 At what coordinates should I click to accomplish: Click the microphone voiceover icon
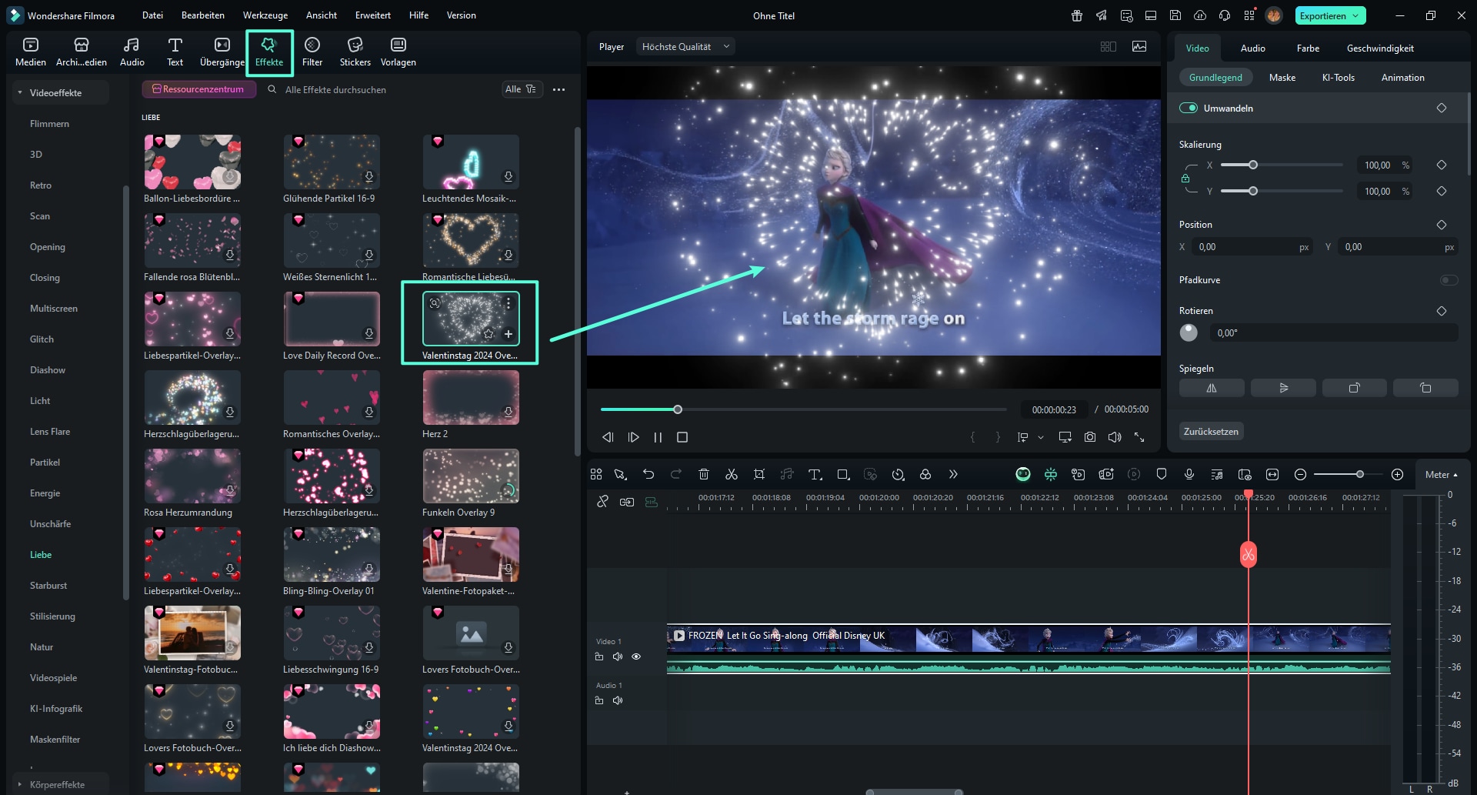click(1189, 474)
